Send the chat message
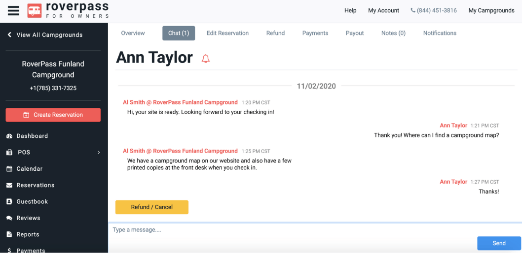 (x=499, y=243)
